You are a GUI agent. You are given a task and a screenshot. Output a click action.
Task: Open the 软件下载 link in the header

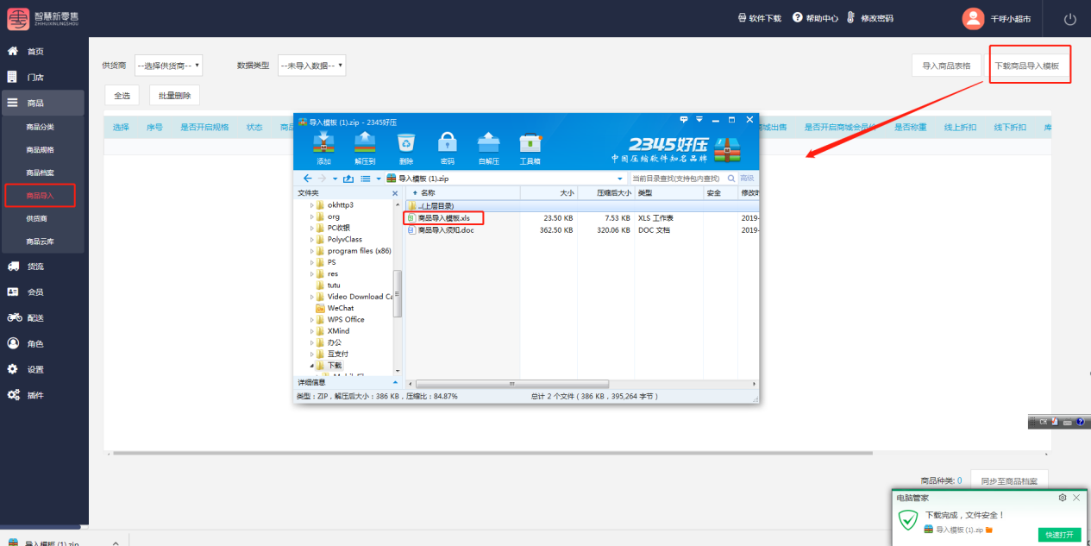(759, 18)
